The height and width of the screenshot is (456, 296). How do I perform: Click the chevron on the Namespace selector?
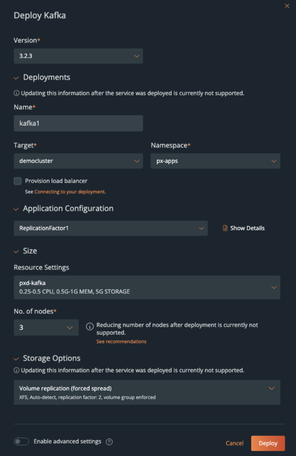pyautogui.click(x=275, y=161)
